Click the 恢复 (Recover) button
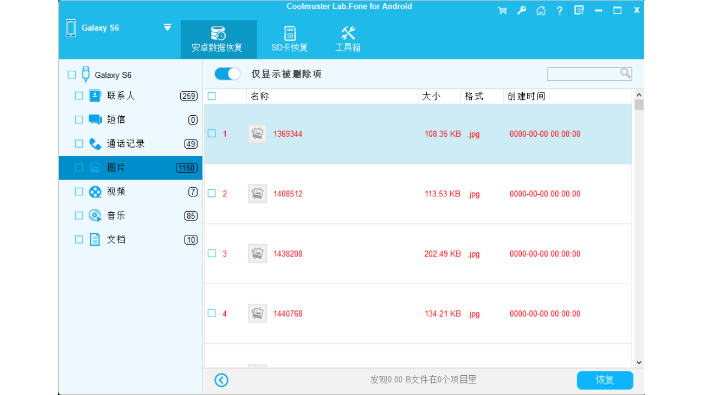The height and width of the screenshot is (395, 703). pos(604,380)
